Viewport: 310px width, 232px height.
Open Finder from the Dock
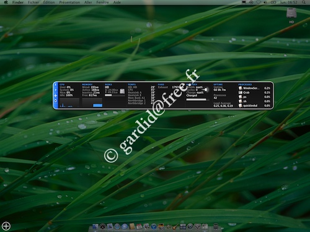point(95,226)
